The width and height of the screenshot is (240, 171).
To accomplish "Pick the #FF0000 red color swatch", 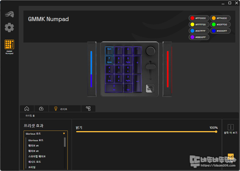I will pyautogui.click(x=199, y=18).
